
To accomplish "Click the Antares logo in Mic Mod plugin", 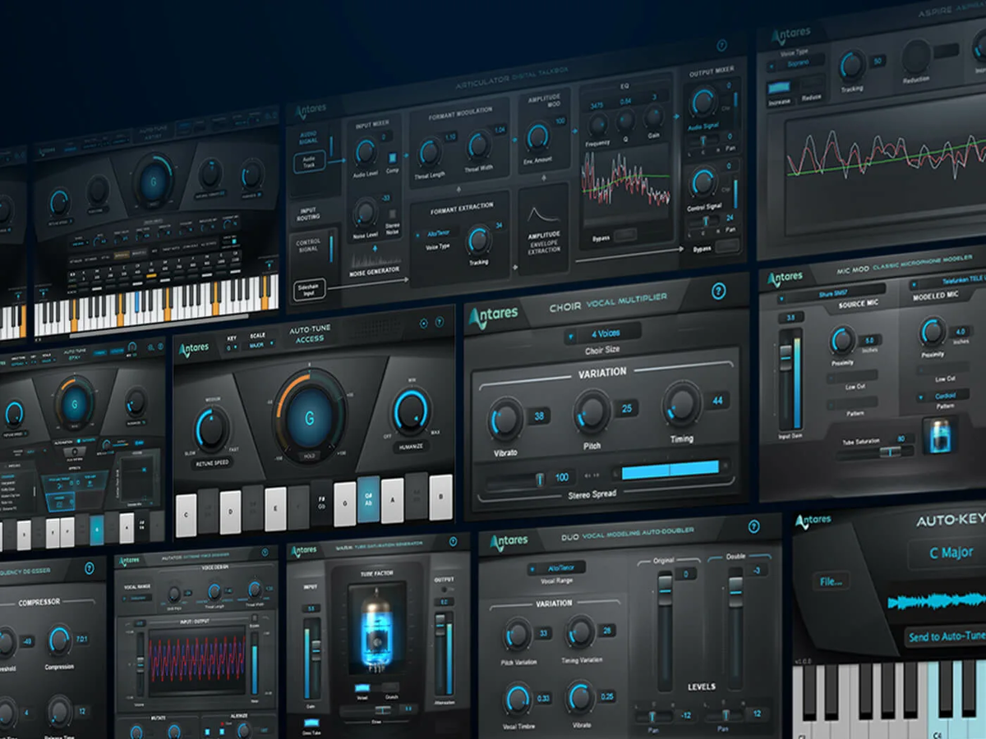I will [785, 280].
